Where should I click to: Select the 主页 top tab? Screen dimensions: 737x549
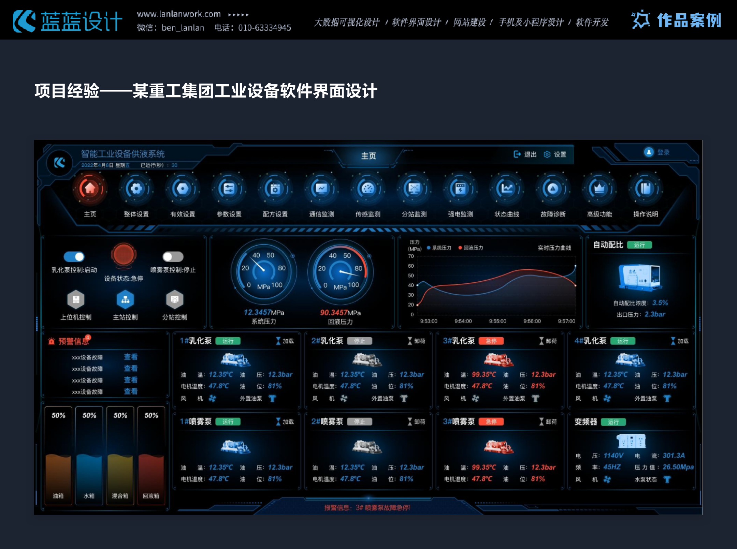pos(369,156)
